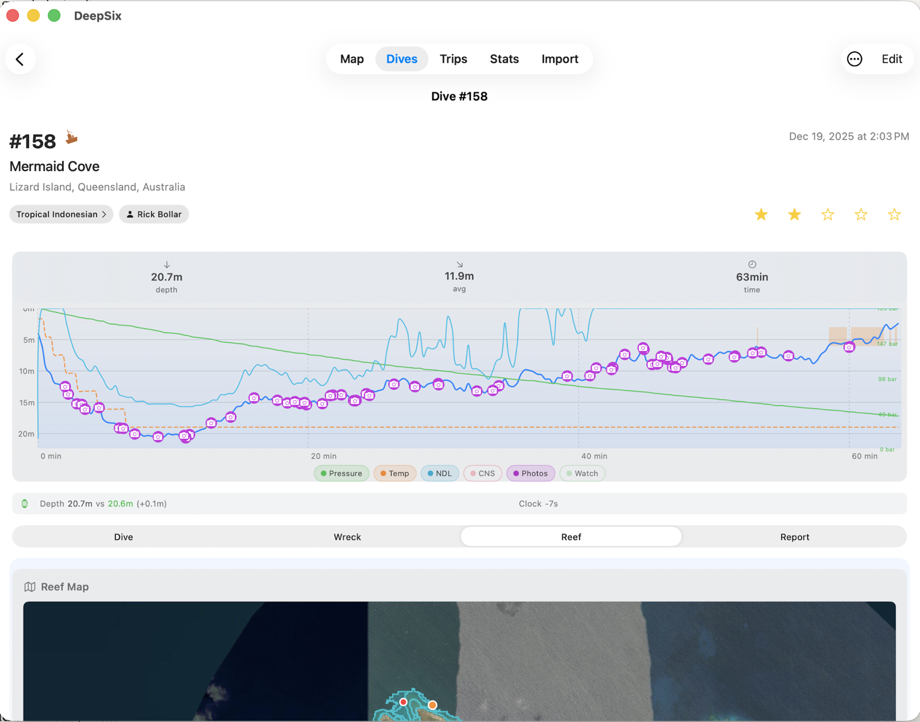Toggle the Temp graph overlay

coord(395,473)
